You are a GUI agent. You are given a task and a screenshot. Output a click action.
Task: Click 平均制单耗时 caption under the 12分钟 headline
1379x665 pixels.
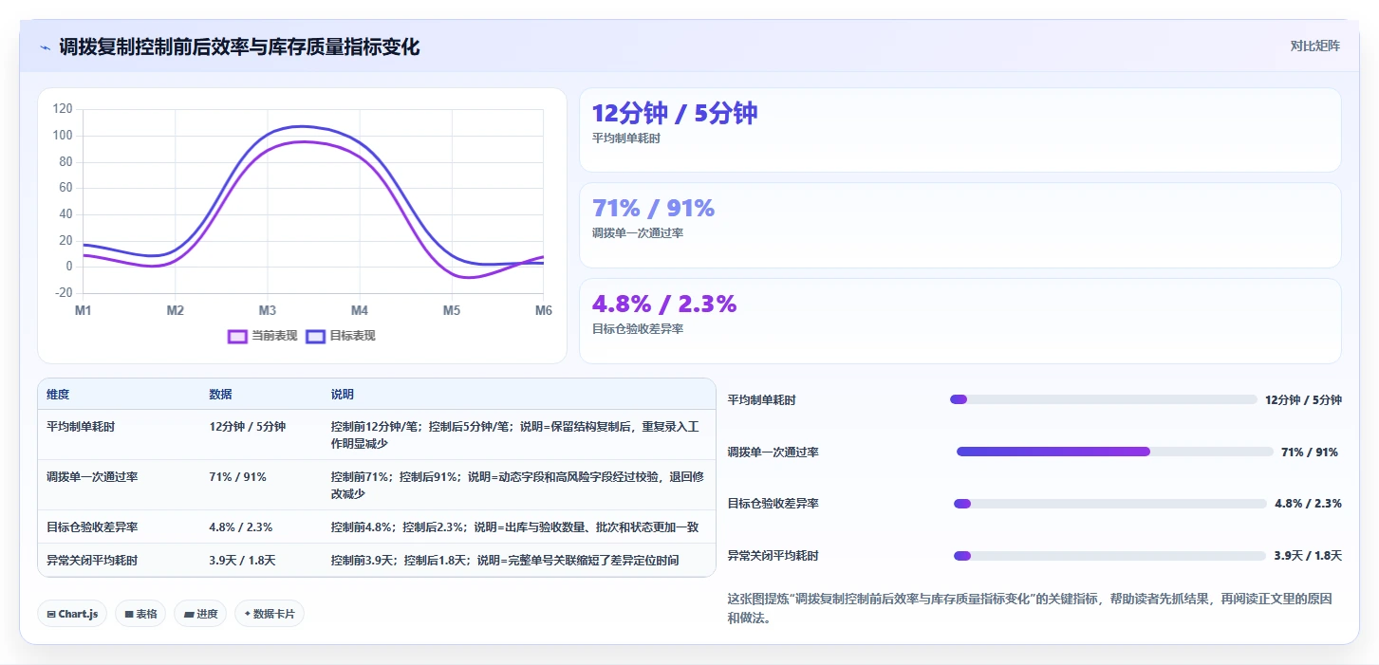point(626,139)
